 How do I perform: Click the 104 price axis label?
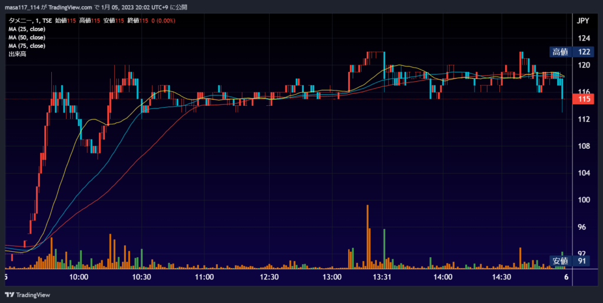pyautogui.click(x=584, y=173)
